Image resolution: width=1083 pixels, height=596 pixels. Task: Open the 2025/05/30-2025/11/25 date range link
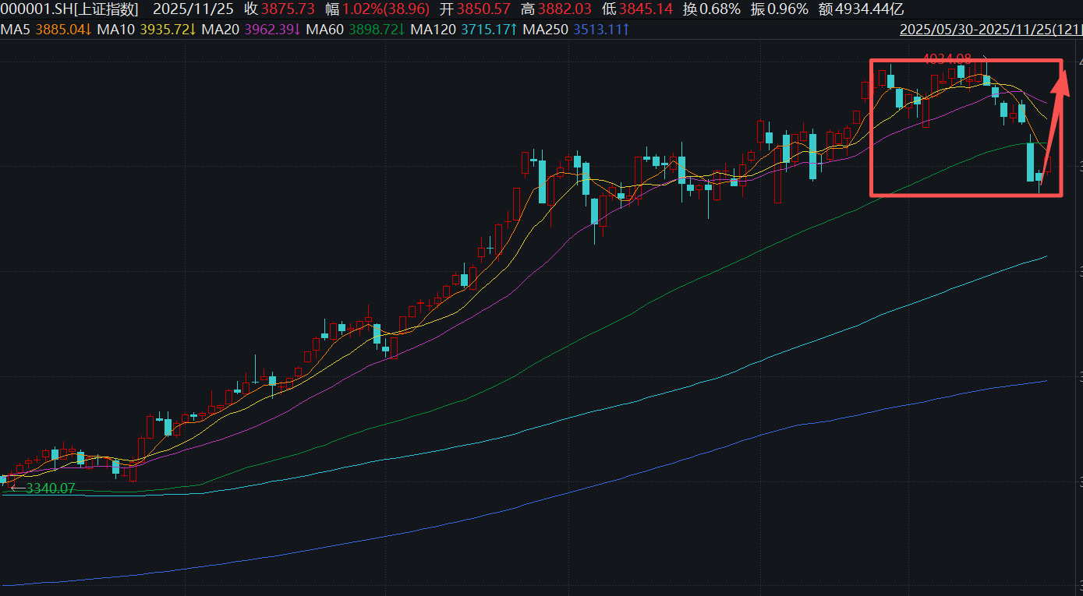991,30
